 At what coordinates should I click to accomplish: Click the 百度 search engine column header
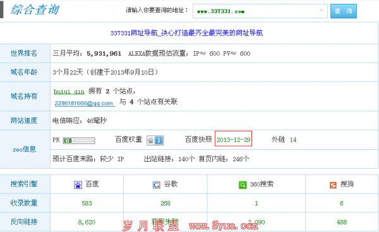point(92,185)
